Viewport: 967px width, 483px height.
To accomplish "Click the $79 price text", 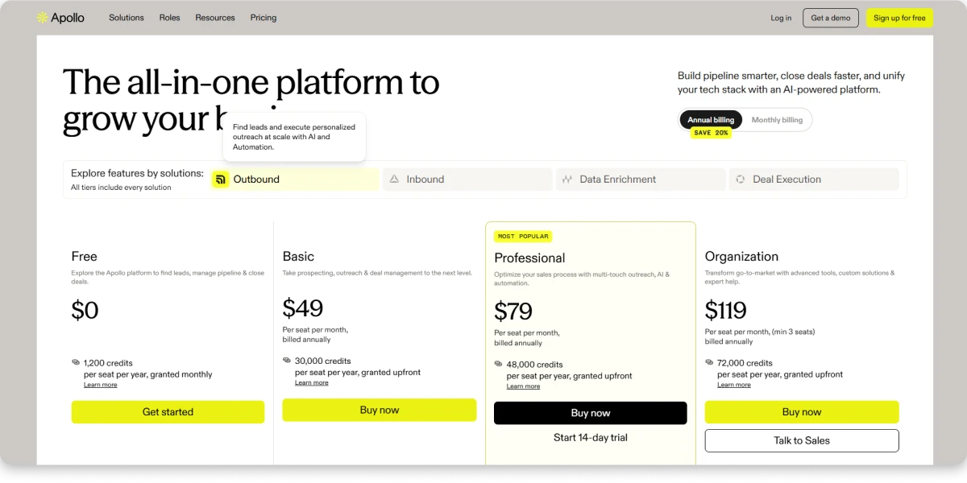I will pyautogui.click(x=513, y=312).
